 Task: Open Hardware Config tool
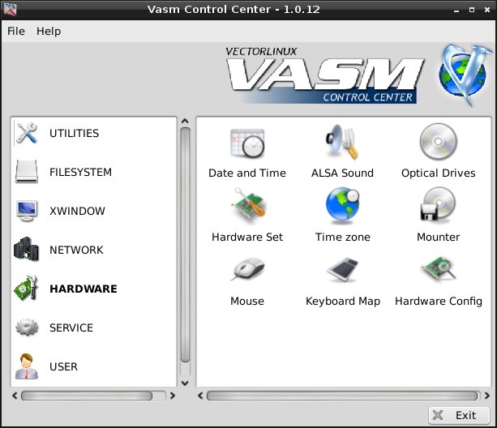(438, 272)
